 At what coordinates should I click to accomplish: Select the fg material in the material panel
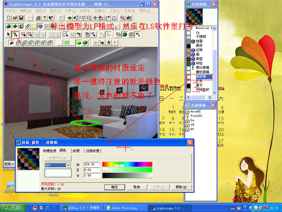[x=198, y=32]
